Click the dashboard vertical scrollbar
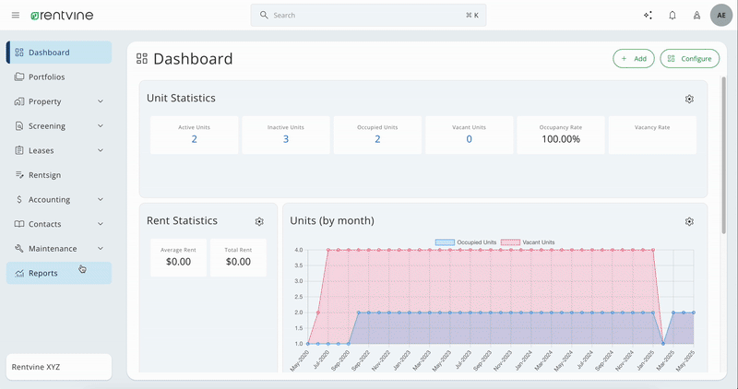Screen dimensions: 738x389 724,155
